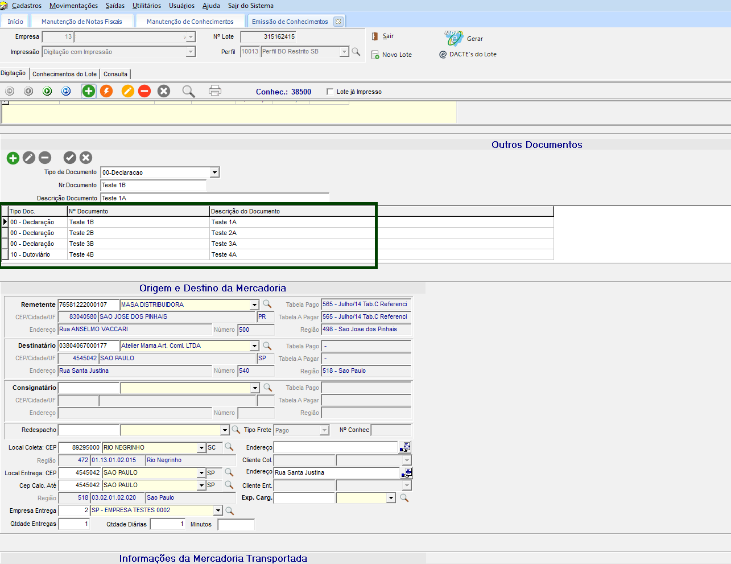
Task: Switch to Manutenção de Notas Fiscais tab
Action: (x=81, y=22)
